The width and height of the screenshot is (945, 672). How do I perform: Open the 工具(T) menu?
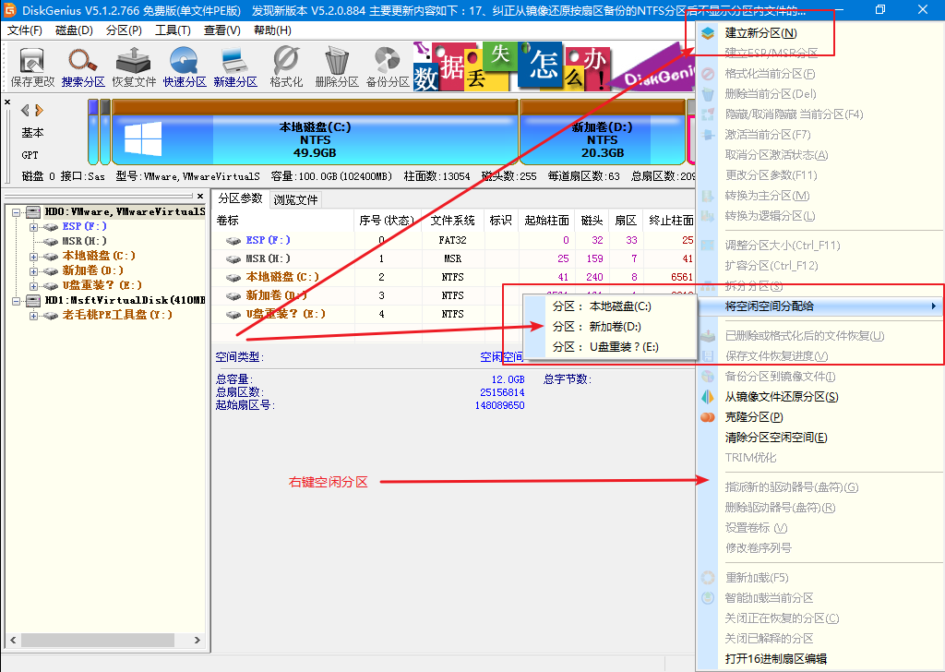click(x=173, y=30)
